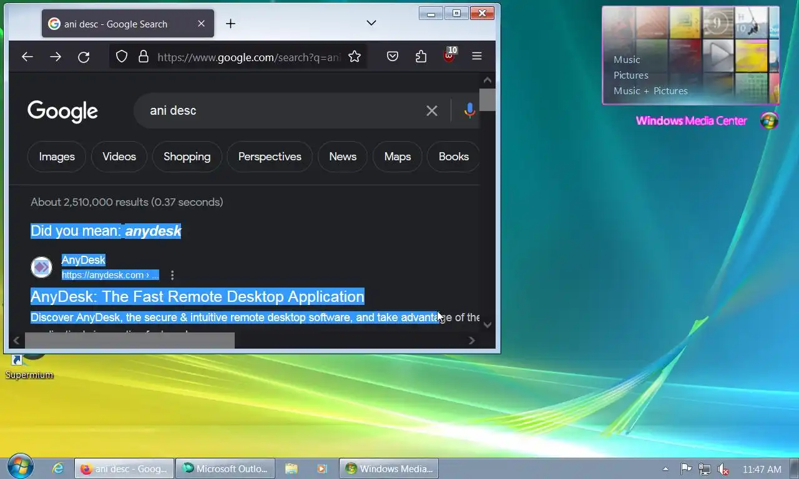Screen dimensions: 799x479
Task: Click the page's vertical scrollbar down arrow
Action: (x=488, y=324)
